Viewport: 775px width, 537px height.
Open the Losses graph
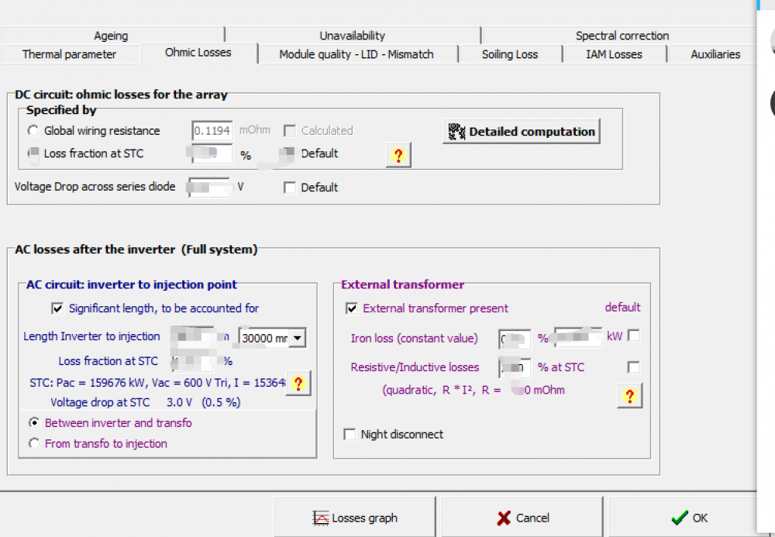(355, 518)
